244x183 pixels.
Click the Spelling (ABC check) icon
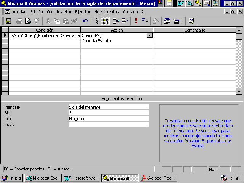[37, 21]
